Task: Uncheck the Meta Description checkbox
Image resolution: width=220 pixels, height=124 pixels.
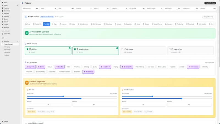Action: click(75, 49)
